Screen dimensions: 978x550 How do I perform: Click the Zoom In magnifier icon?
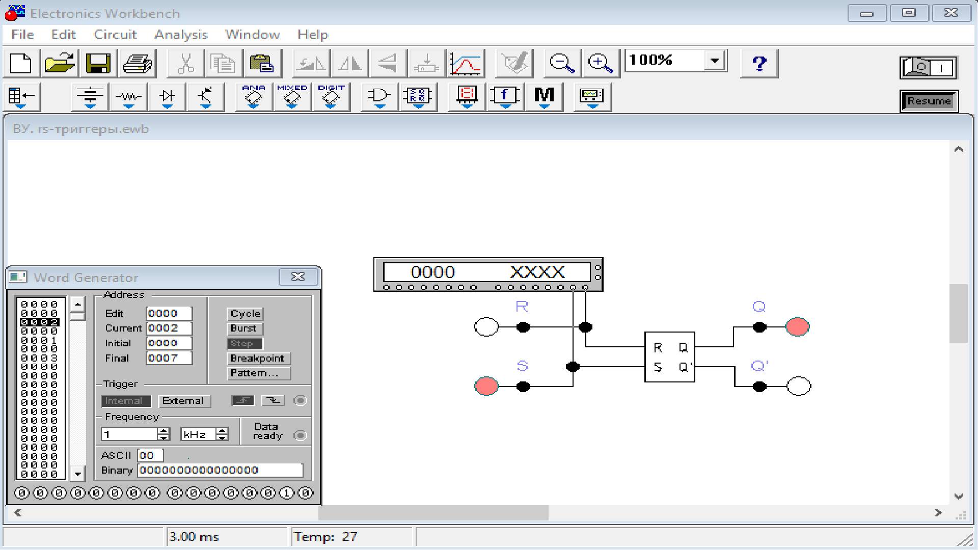(601, 64)
